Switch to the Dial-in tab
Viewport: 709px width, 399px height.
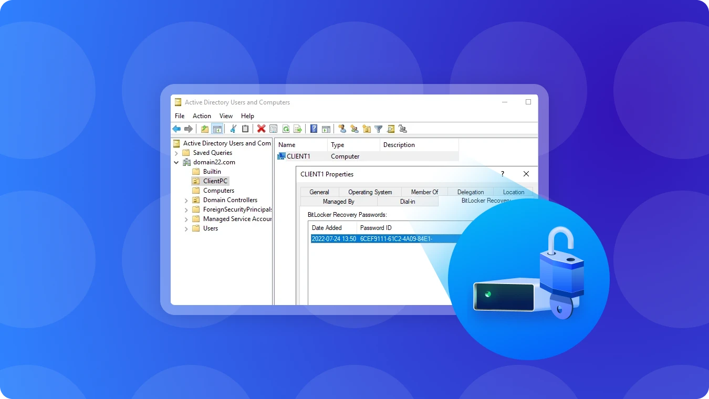408,202
